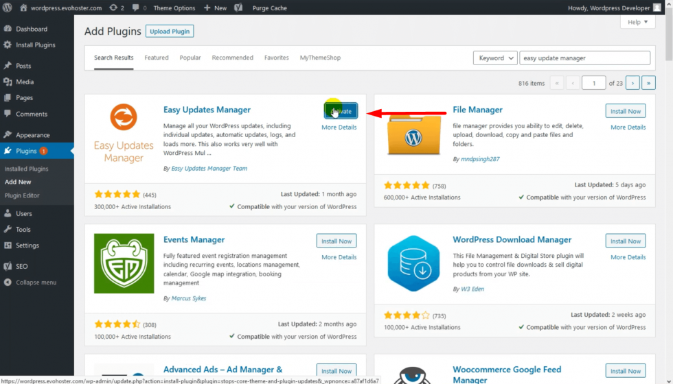This screenshot has height=384, width=673.
Task: Open the Easy Updates Manager title link
Action: point(207,110)
